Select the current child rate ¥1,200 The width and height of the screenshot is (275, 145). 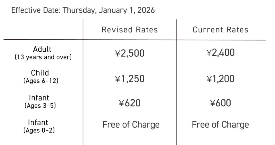(220, 79)
